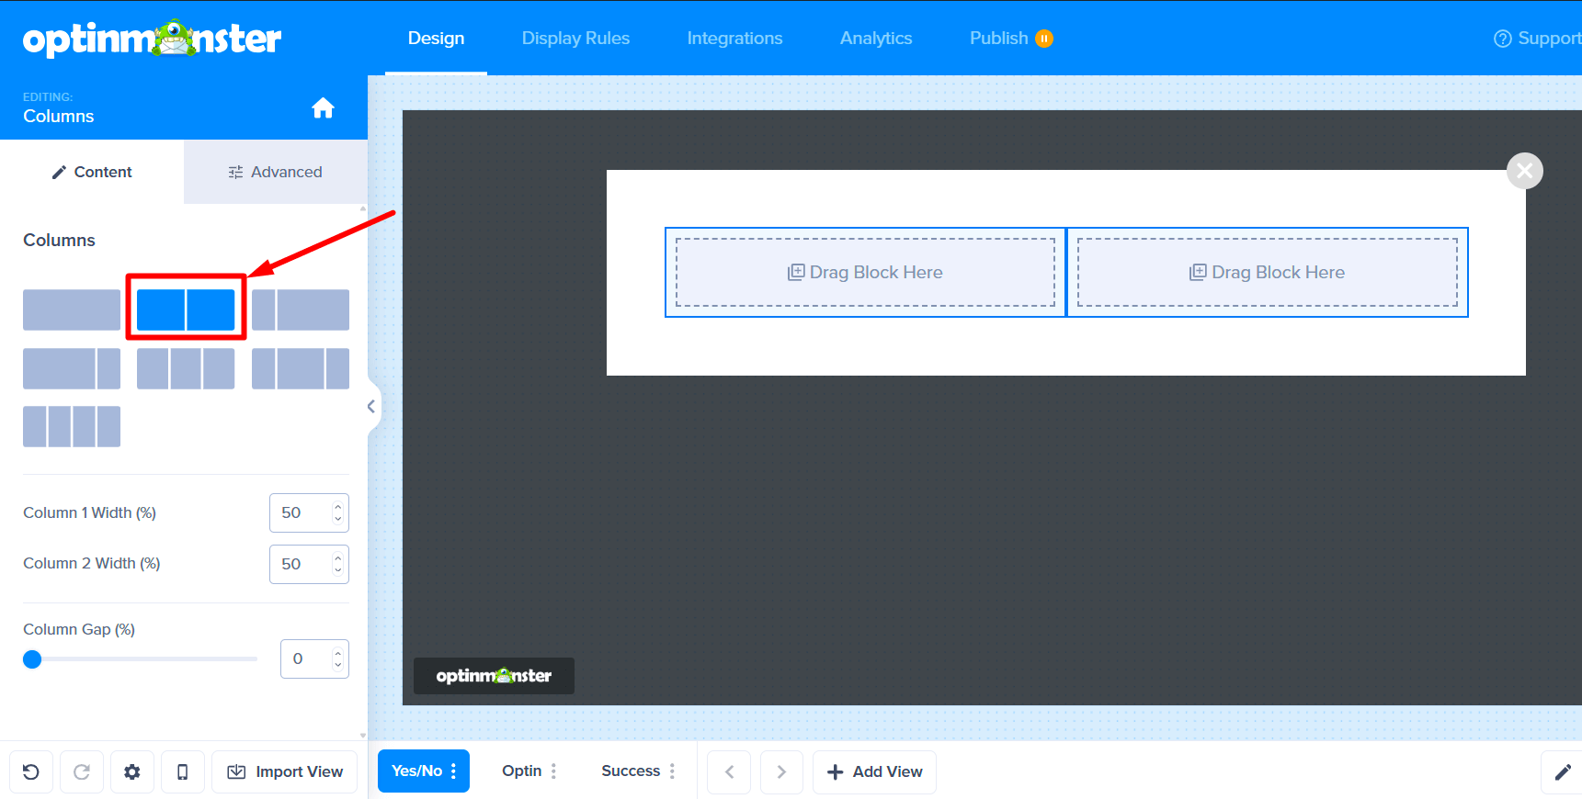This screenshot has width=1582, height=799.
Task: Click the OptinMonster badge in preview
Action: [x=494, y=676]
